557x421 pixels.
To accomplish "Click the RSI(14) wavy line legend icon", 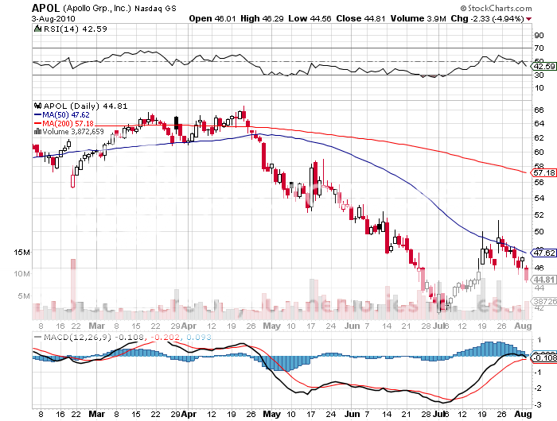I will 37,29.
